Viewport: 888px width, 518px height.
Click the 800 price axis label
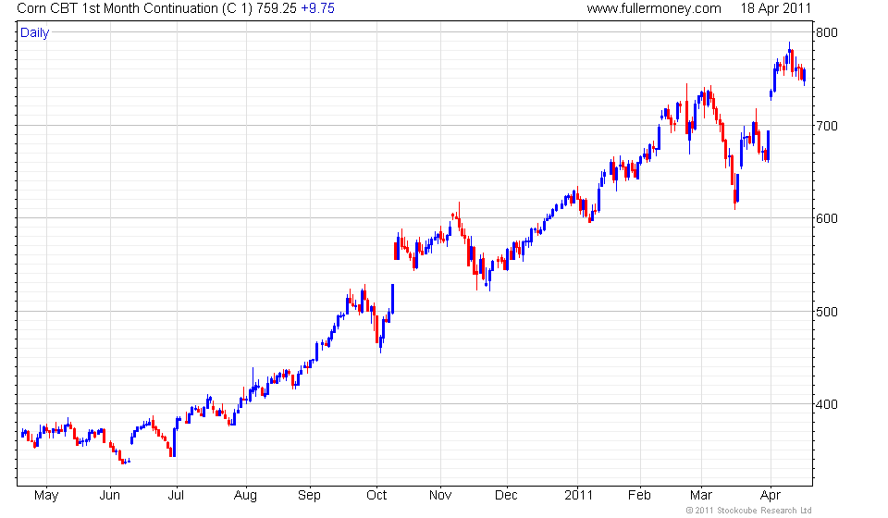826,32
